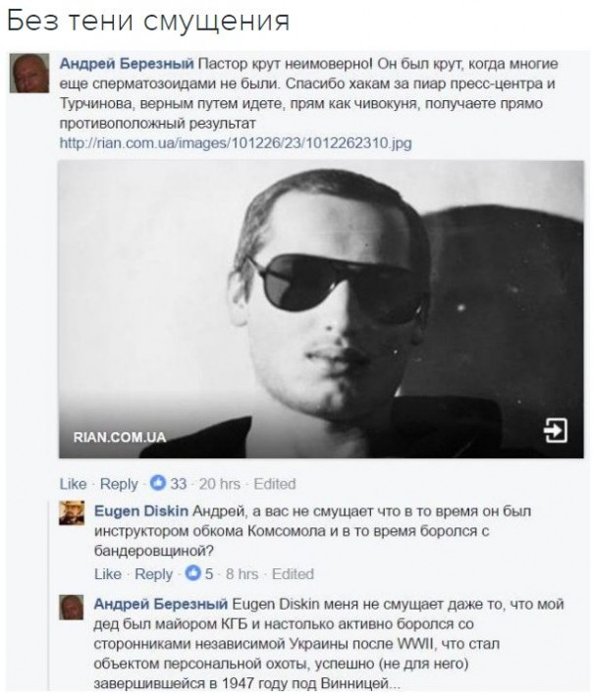The width and height of the screenshot is (593, 696).
Task: View the black-and-white sunglasses photo preview
Action: (321, 309)
